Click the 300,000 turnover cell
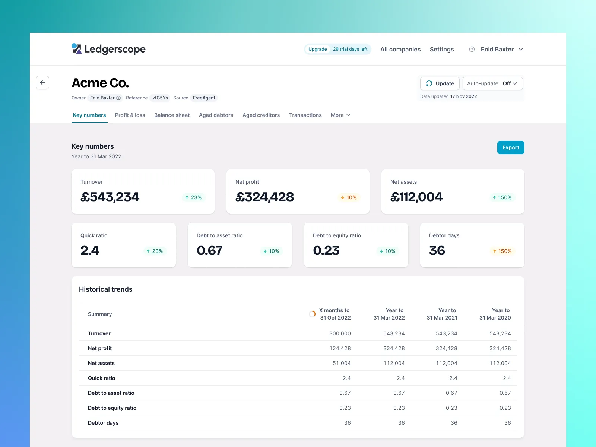Image resolution: width=596 pixels, height=447 pixels. pos(340,333)
